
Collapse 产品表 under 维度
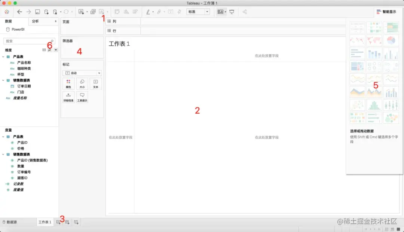coord(3,57)
